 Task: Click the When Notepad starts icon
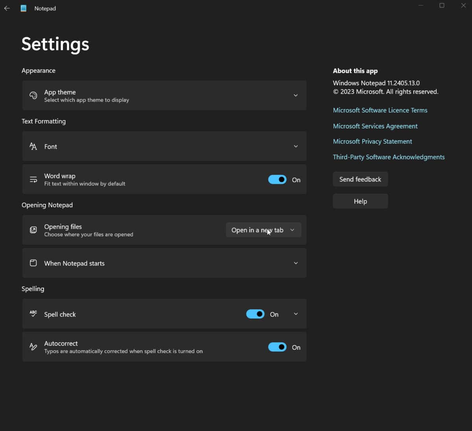[33, 263]
